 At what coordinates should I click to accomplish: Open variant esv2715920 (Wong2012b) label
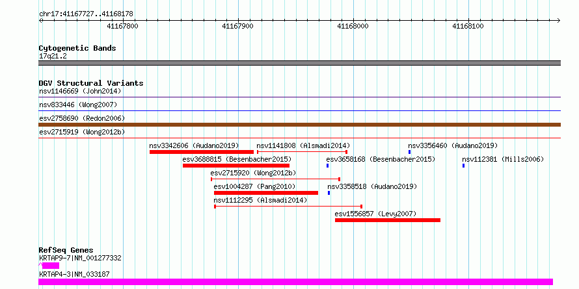[x=253, y=173]
